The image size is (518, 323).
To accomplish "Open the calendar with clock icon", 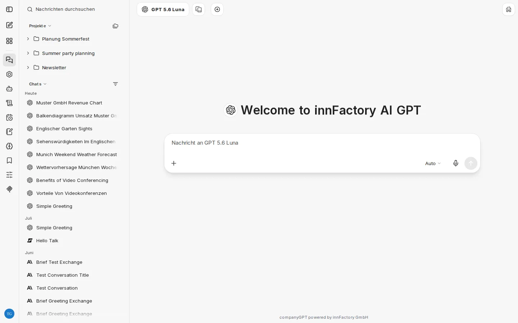I will (x=9, y=117).
